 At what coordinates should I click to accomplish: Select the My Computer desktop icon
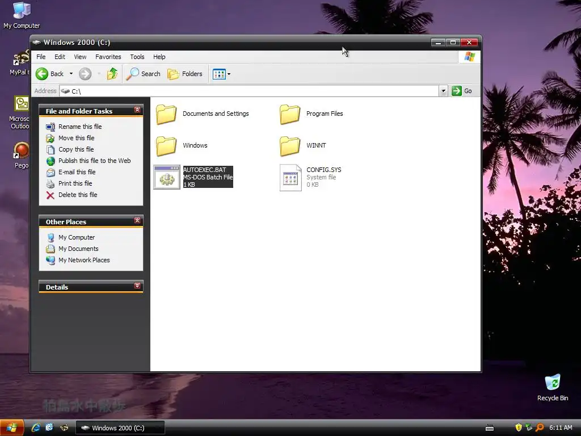[x=22, y=15]
